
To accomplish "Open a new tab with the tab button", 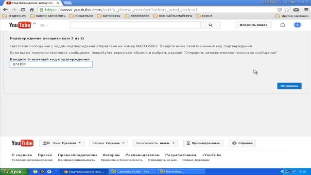I will (68, 3).
